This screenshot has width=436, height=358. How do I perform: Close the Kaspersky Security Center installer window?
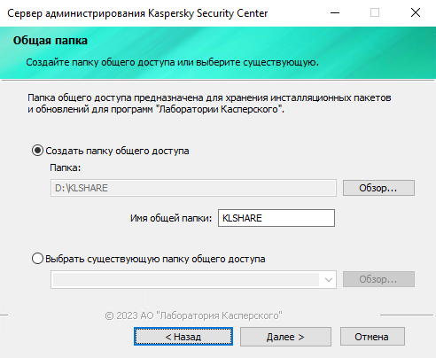point(416,12)
